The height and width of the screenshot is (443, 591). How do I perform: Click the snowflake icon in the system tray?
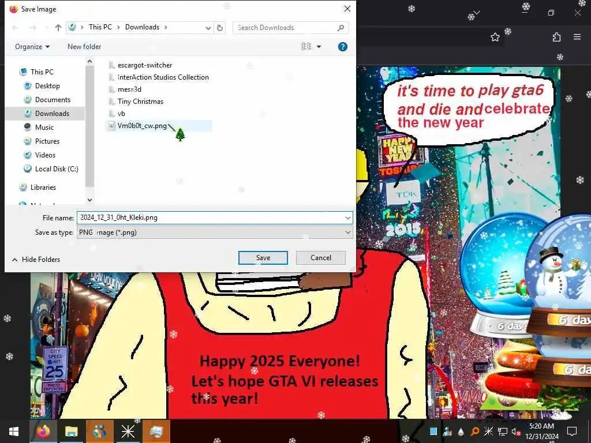tap(488, 431)
